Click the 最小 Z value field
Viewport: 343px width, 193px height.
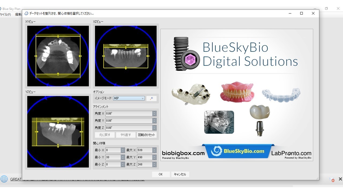pos(113,164)
